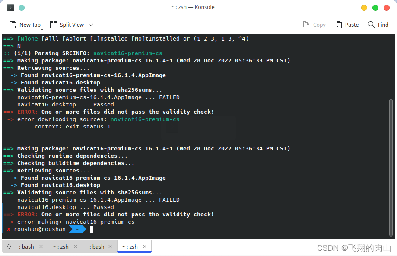Image resolution: width=397 pixels, height=256 pixels.
Task: Click the yellow minimize window button
Action: [x=364, y=8]
